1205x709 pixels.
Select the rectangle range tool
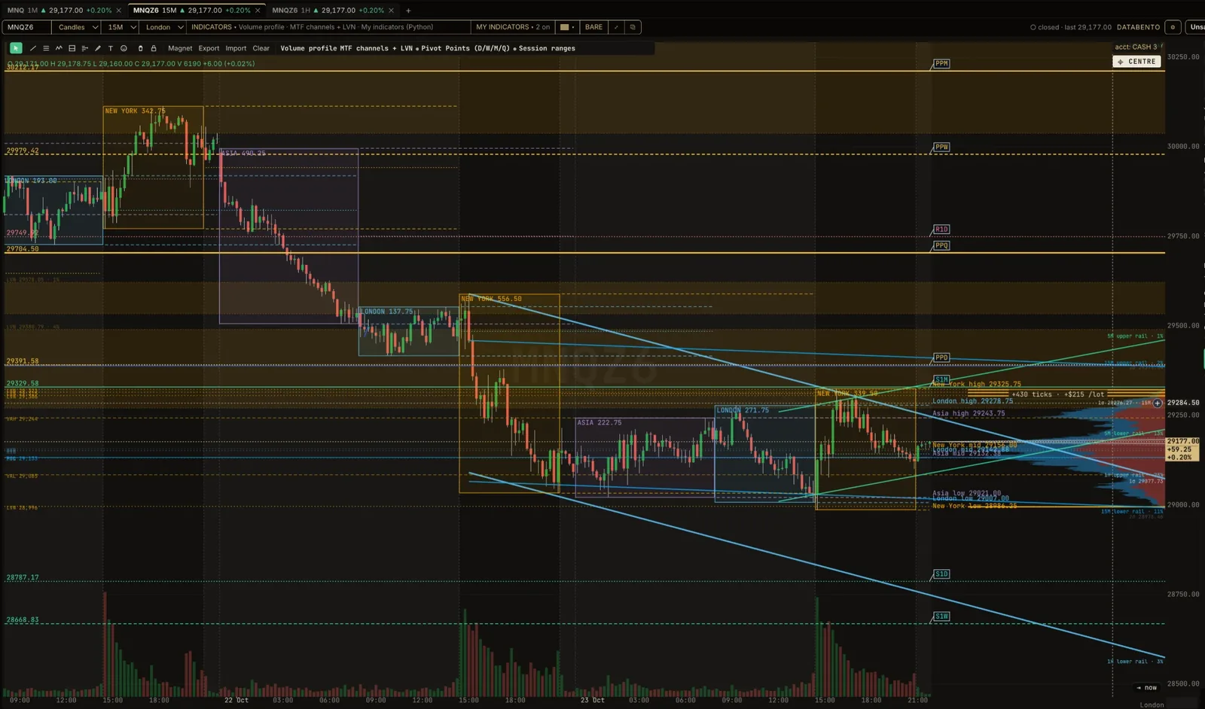point(72,48)
